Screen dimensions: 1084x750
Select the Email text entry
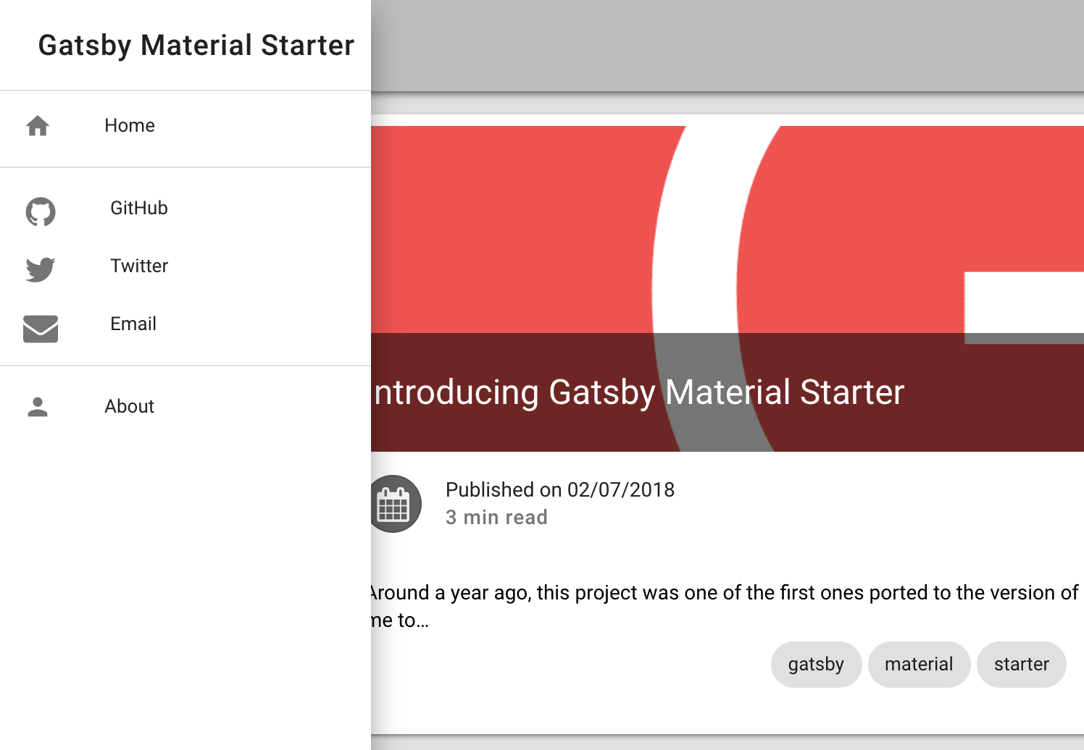[133, 324]
